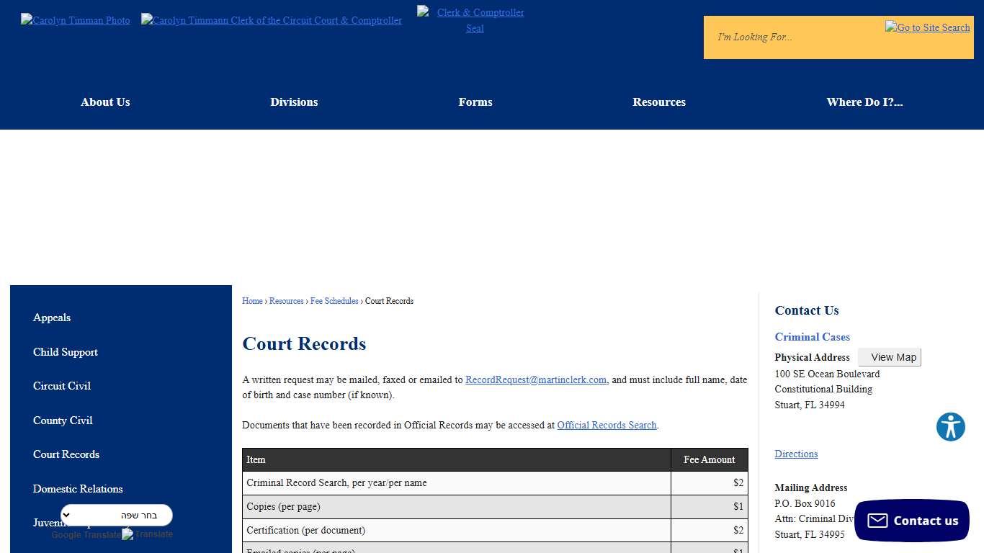This screenshot has height=553, width=984.
Task: Open the Contact us chat button
Action: (x=912, y=521)
